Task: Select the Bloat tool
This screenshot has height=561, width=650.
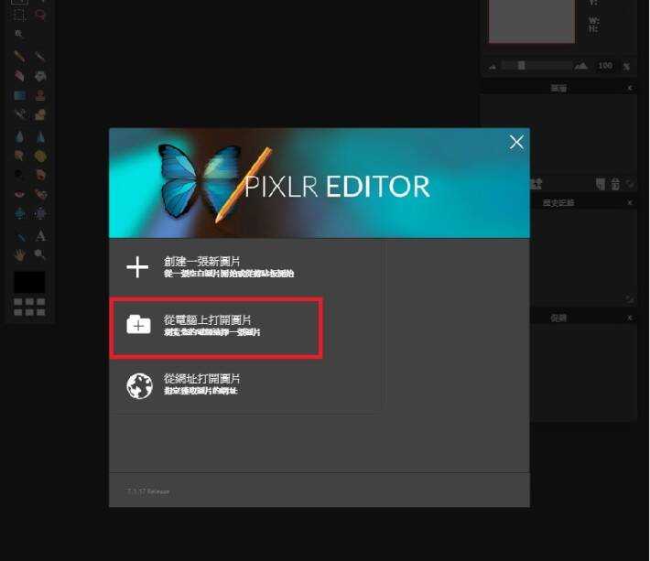Action: tap(19, 213)
